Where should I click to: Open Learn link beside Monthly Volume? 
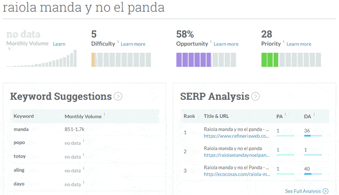coord(59,44)
